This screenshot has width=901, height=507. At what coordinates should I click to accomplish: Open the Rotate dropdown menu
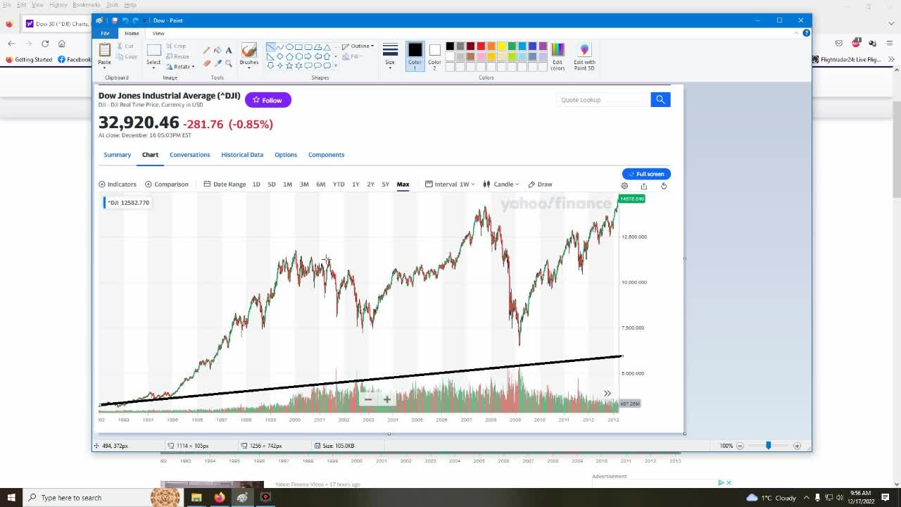182,67
